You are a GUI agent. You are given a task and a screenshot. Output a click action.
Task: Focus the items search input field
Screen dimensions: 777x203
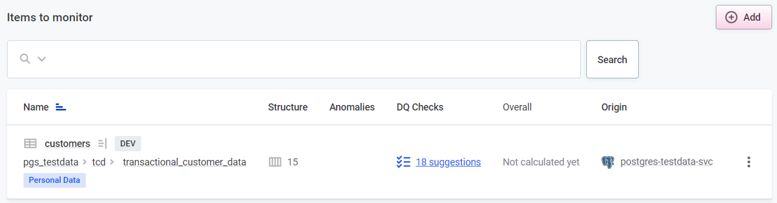[x=302, y=59]
